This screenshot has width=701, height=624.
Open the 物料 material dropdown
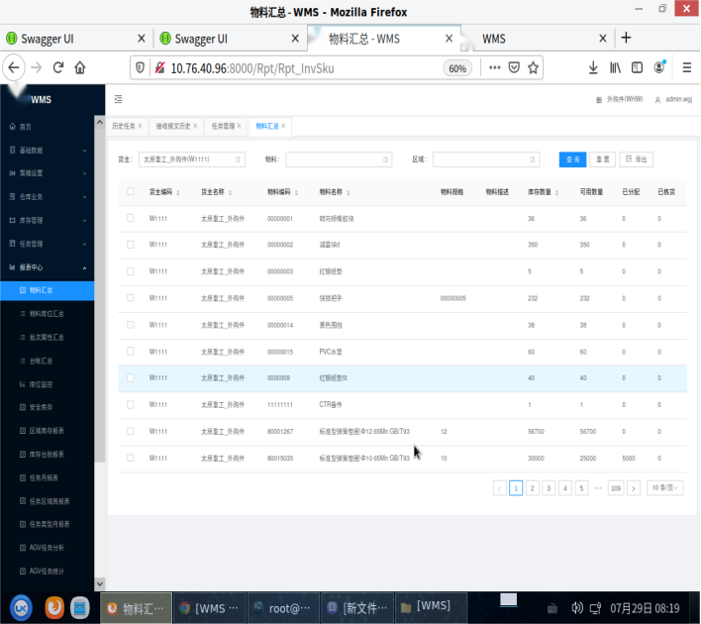[339, 159]
